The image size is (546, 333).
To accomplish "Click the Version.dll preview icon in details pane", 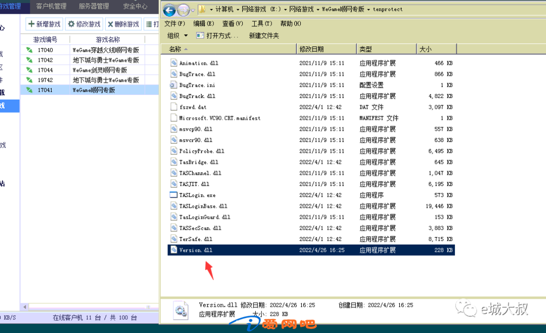I will (x=180, y=310).
